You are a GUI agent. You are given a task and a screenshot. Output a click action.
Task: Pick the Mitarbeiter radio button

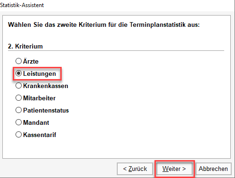[x=18, y=98]
